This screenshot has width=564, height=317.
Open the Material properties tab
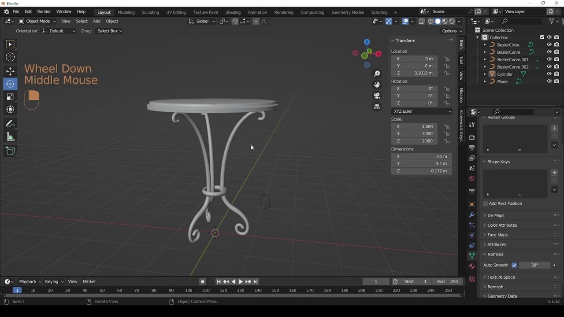(x=472, y=266)
